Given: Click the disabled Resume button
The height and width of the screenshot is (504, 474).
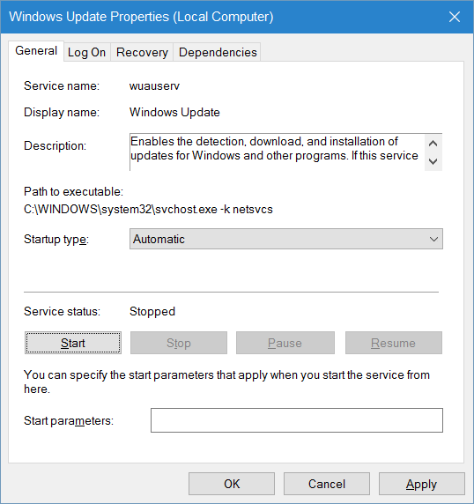Looking at the screenshot, I should pyautogui.click(x=394, y=343).
